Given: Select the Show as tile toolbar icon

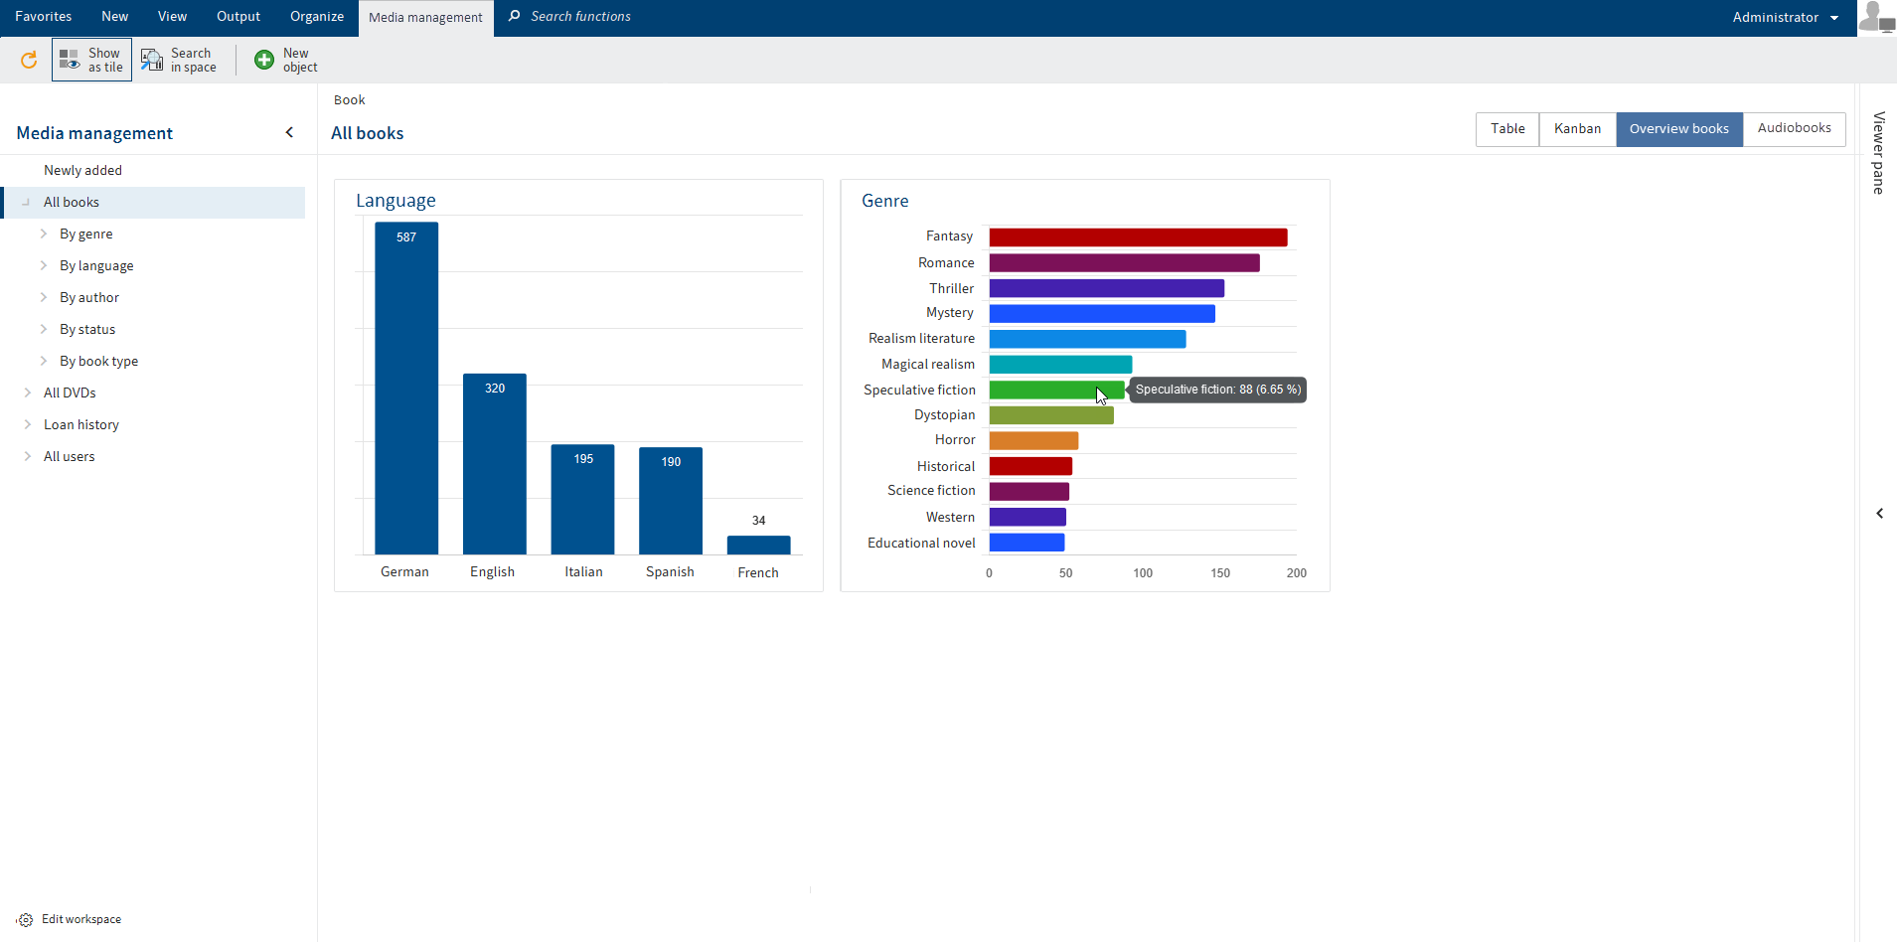Looking at the screenshot, I should [x=70, y=59].
